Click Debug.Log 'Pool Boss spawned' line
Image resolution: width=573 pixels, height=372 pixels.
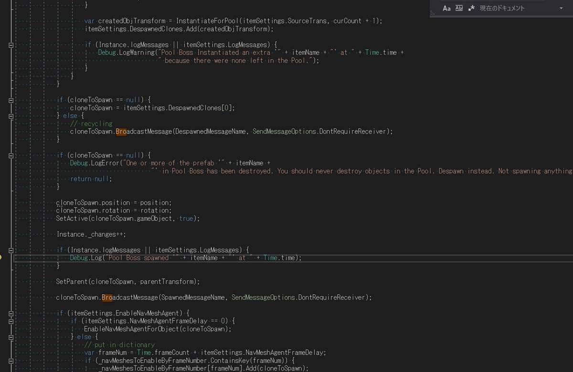186,258
